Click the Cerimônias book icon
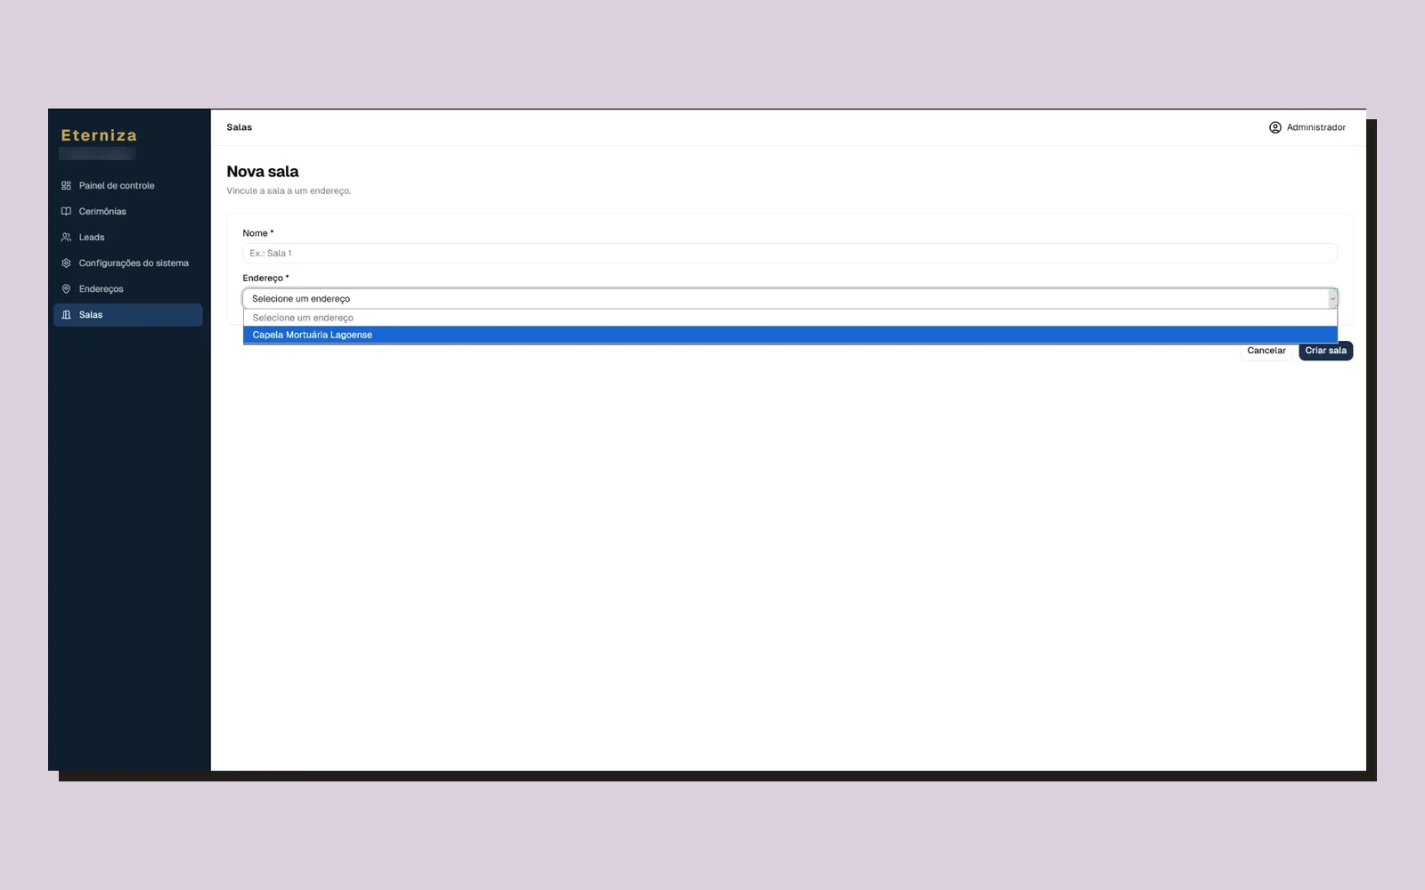 click(66, 212)
